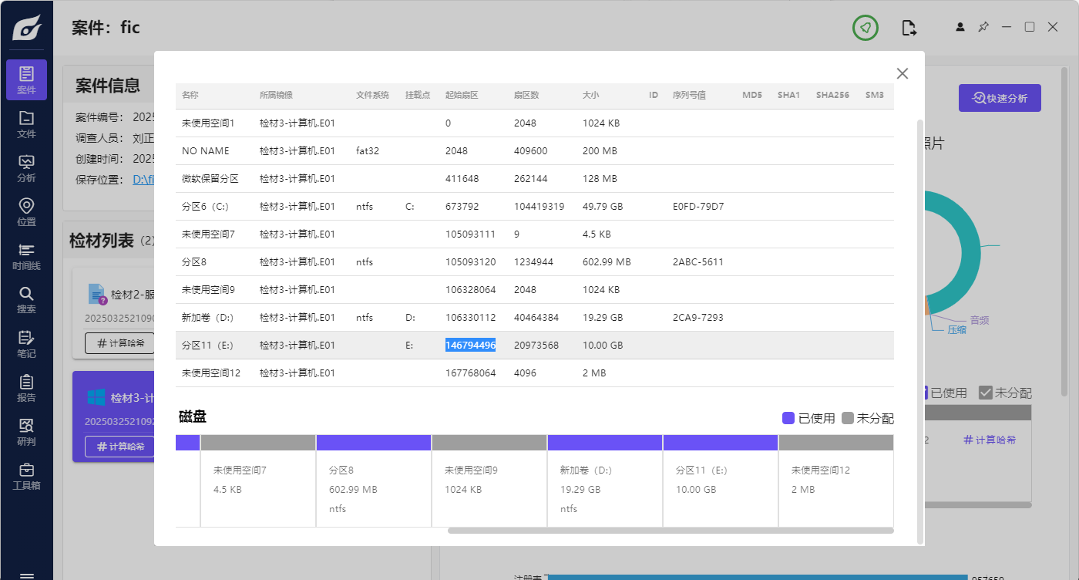Select the 案件 sidebar tab
Image resolution: width=1079 pixels, height=580 pixels.
[x=26, y=80]
